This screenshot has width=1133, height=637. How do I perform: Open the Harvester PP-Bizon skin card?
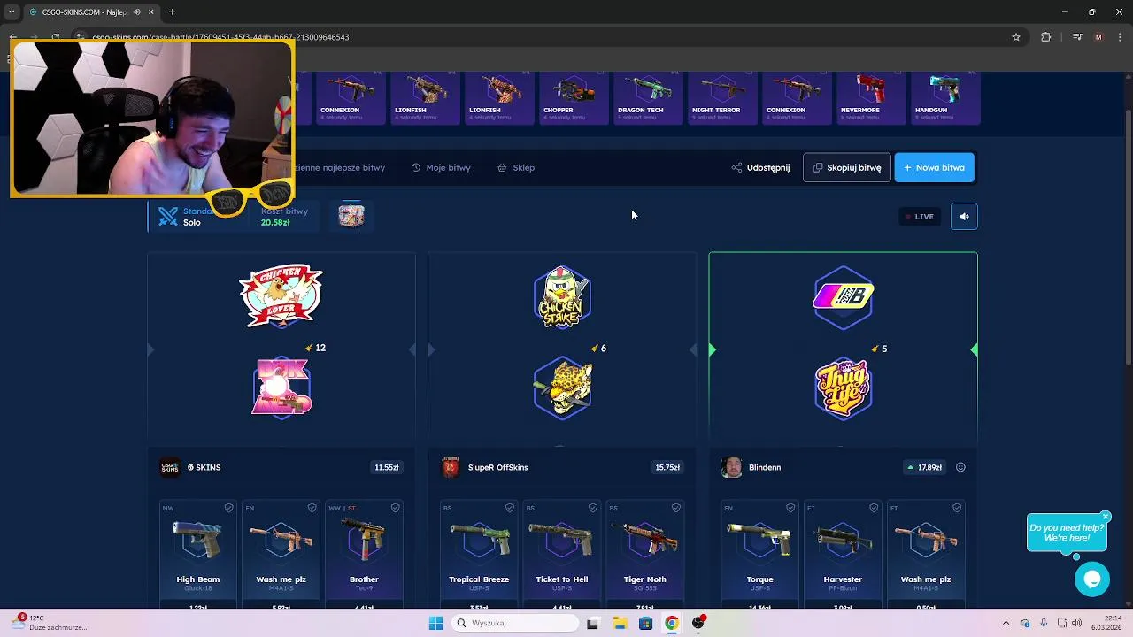[x=843, y=554]
